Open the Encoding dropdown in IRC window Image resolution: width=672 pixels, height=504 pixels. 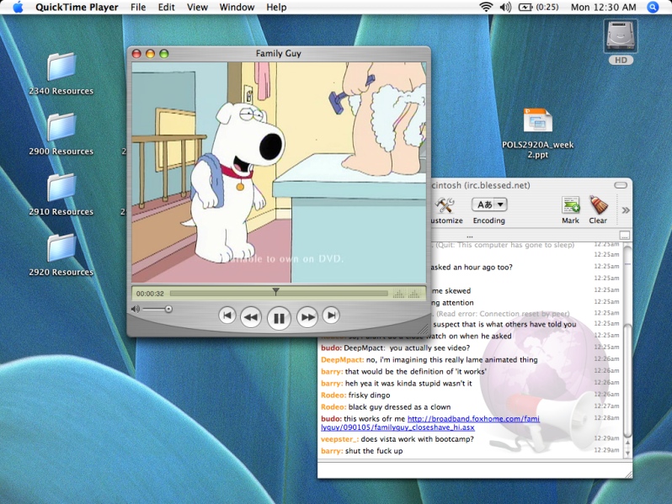(x=489, y=204)
